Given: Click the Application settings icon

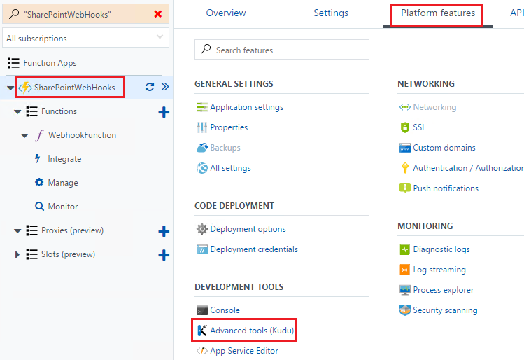Looking at the screenshot, I should pyautogui.click(x=202, y=107).
